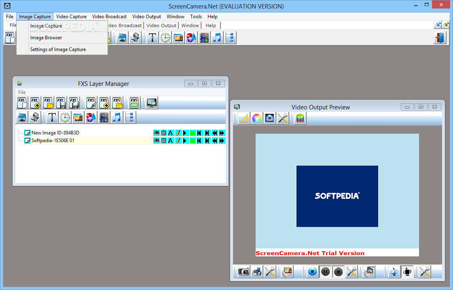Open the Video Capture menu
Viewport: 453px width, 290px height.
(71, 17)
